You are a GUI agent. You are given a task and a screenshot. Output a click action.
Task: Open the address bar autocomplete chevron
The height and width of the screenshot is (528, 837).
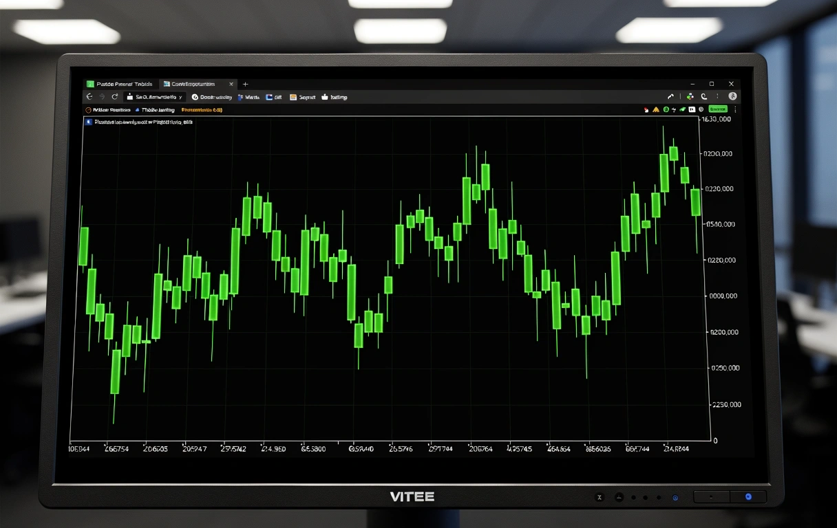tap(182, 96)
